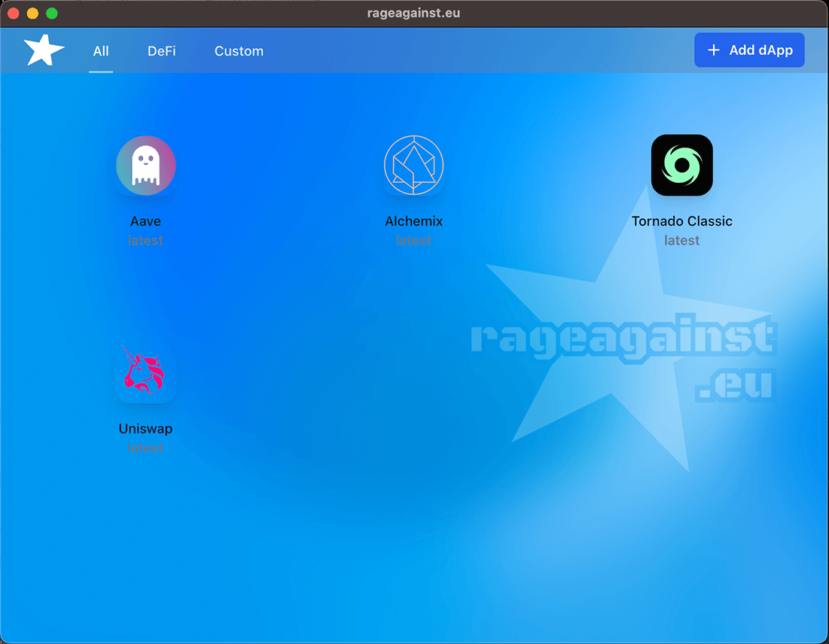Viewport: 829px width, 644px height.
Task: Click the Tornado Classic name label
Action: click(682, 221)
